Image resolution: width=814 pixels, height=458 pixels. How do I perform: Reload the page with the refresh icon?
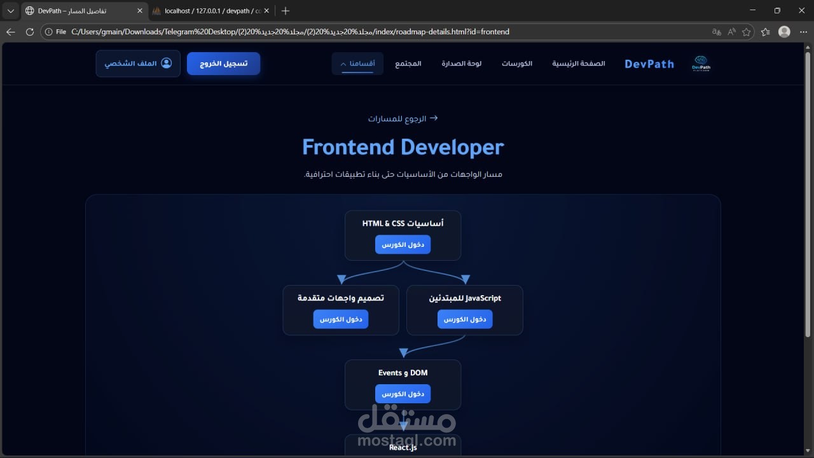(29, 32)
